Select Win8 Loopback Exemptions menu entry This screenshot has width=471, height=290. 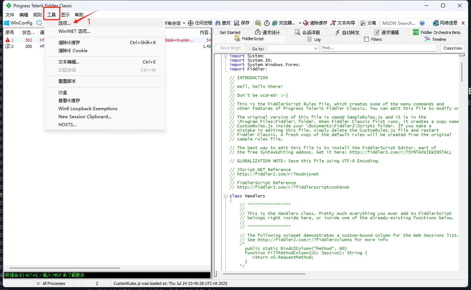coord(105,109)
